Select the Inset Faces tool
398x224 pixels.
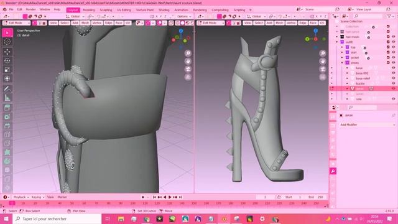(x=7, y=117)
